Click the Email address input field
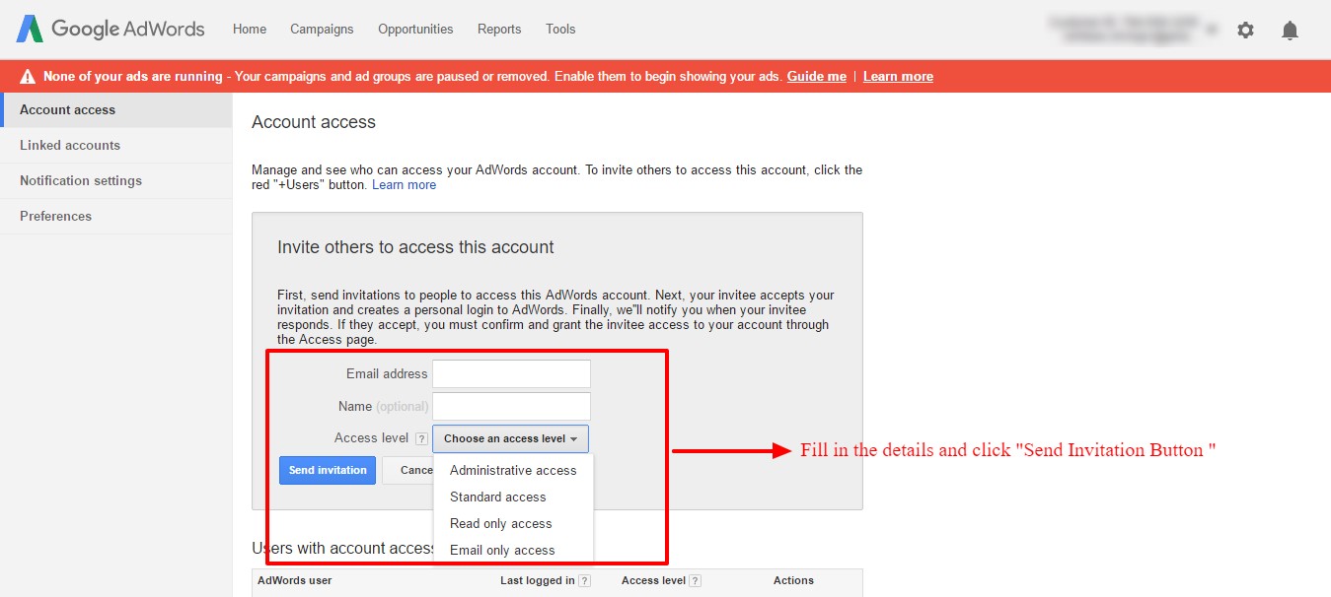1331x597 pixels. pyautogui.click(x=511, y=373)
